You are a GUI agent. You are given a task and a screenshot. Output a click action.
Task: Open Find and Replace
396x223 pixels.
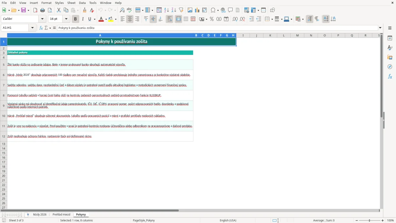(x=122, y=10)
